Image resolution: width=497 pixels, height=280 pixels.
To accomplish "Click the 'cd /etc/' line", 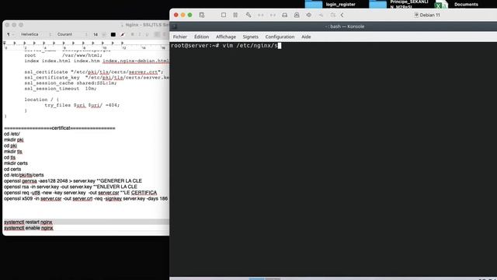I will [12, 134].
